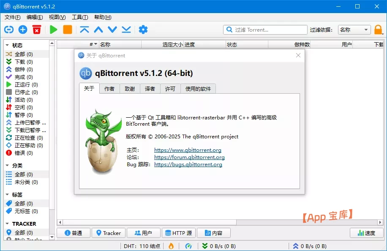
Task: Switch to the 作者 tab
Action: point(109,89)
